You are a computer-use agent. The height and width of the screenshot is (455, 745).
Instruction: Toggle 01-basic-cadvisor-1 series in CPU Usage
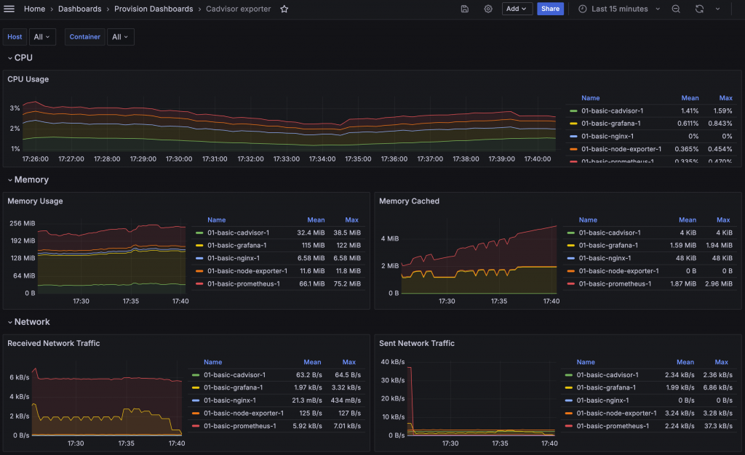612,111
